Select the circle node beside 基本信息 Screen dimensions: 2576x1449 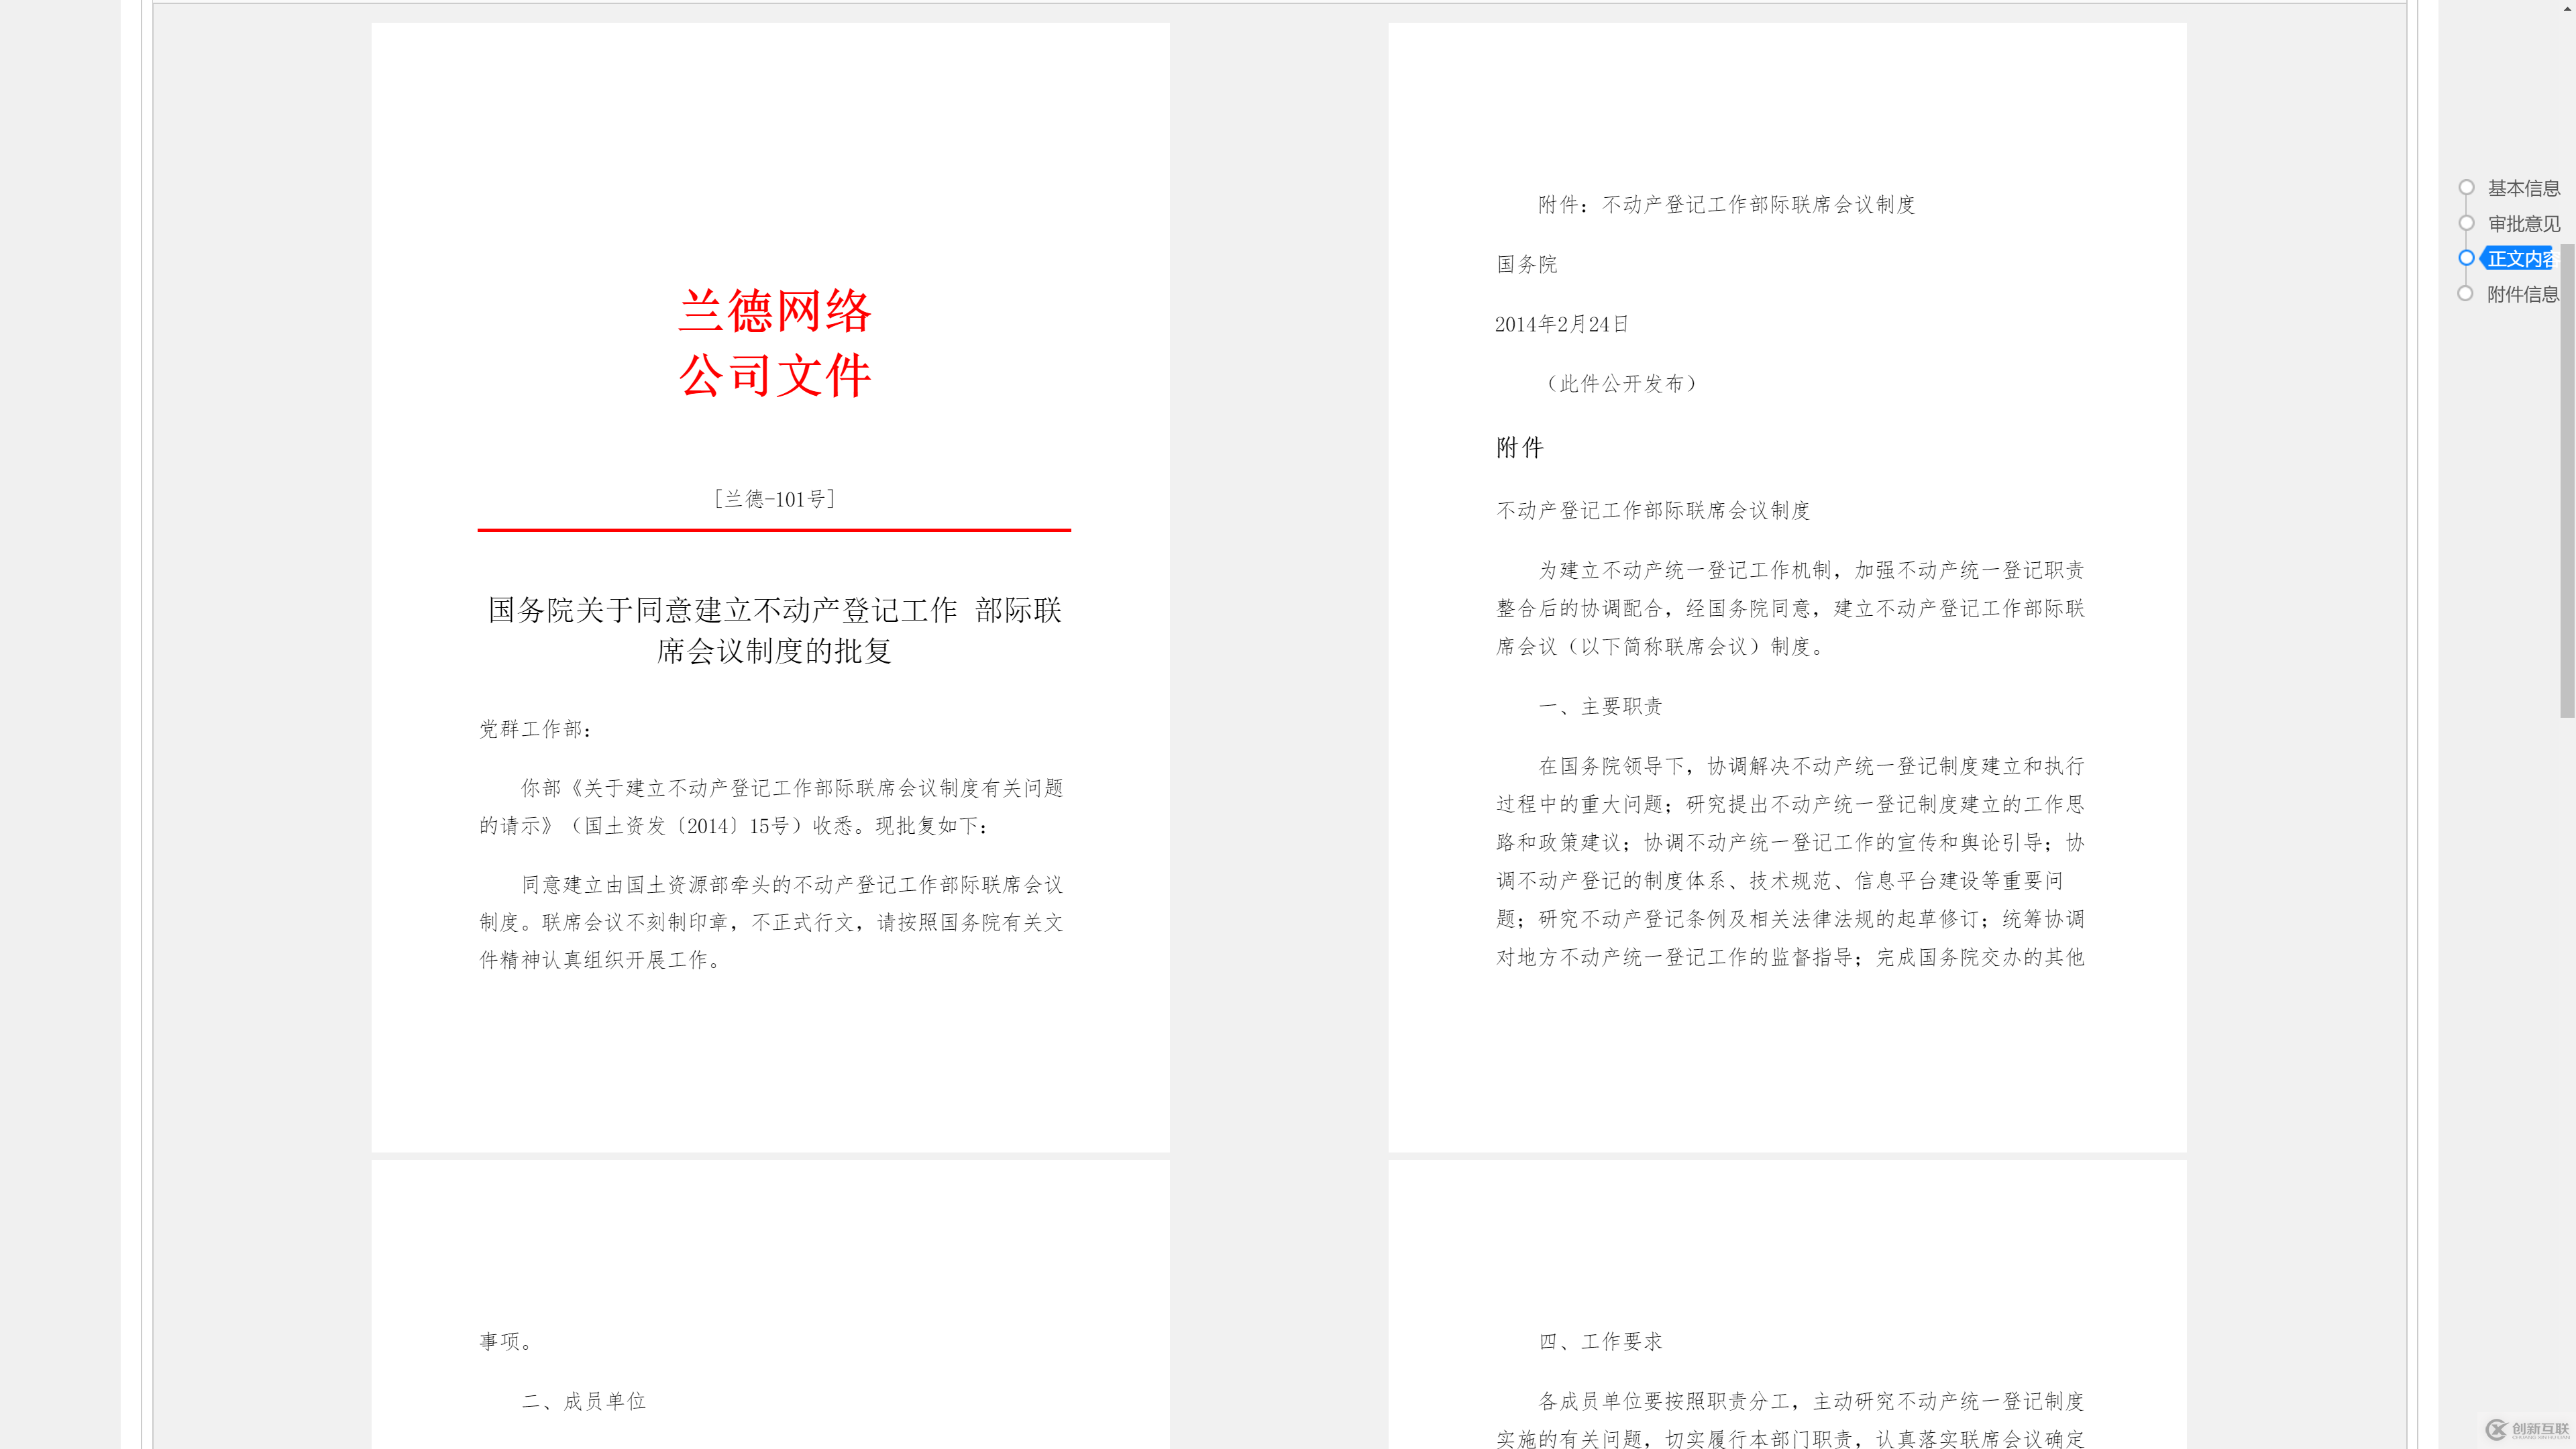pos(2468,187)
